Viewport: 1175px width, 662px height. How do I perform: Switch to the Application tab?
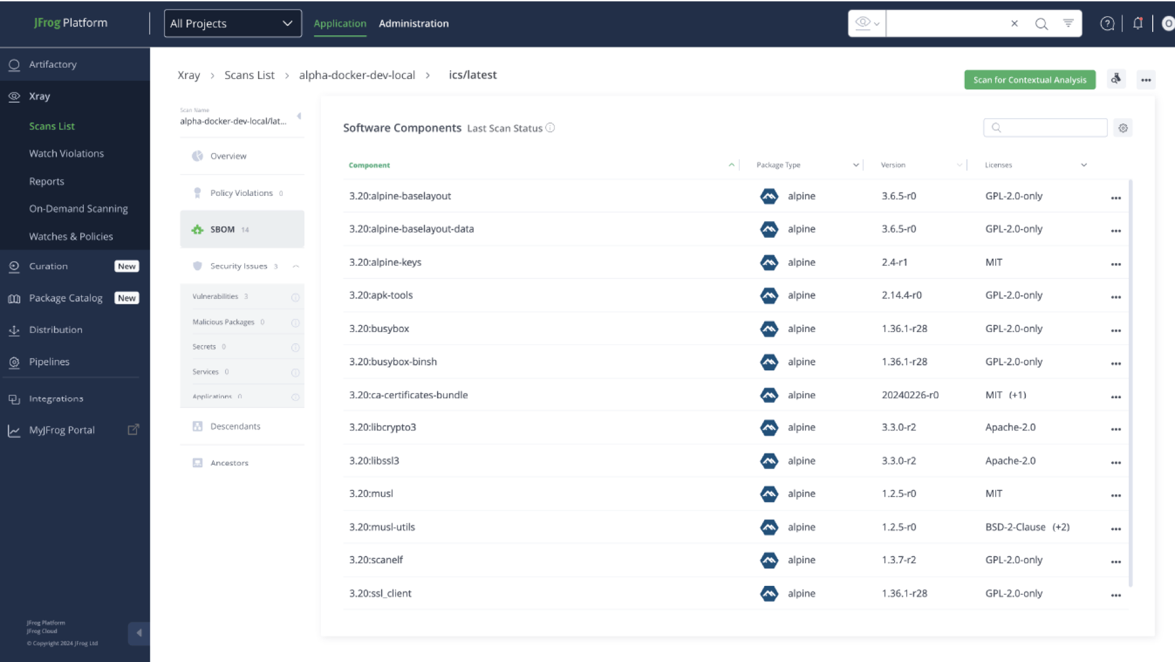click(x=340, y=23)
